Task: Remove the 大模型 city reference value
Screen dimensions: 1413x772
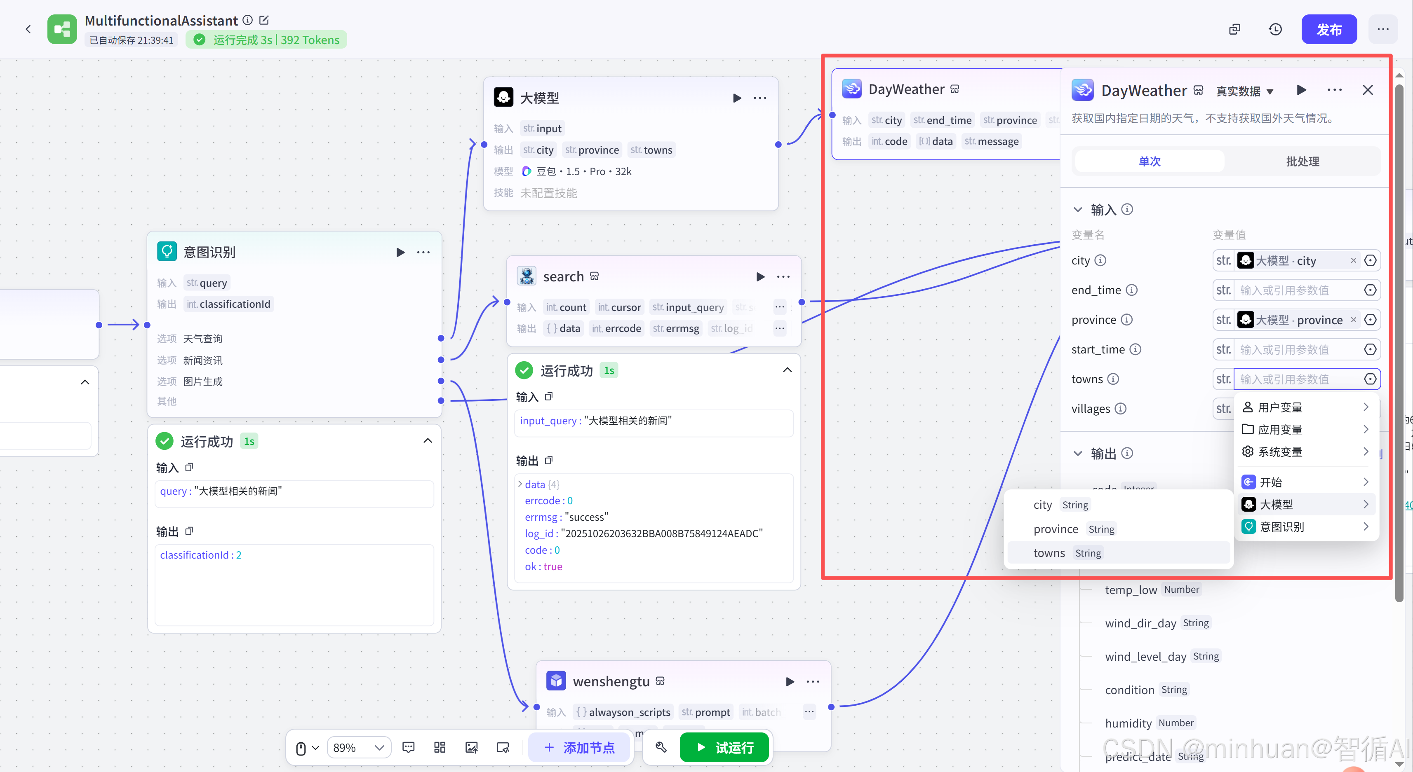Action: [1353, 261]
